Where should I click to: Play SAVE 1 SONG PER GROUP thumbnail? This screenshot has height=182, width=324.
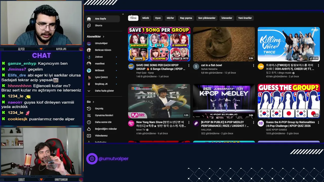[x=159, y=44]
